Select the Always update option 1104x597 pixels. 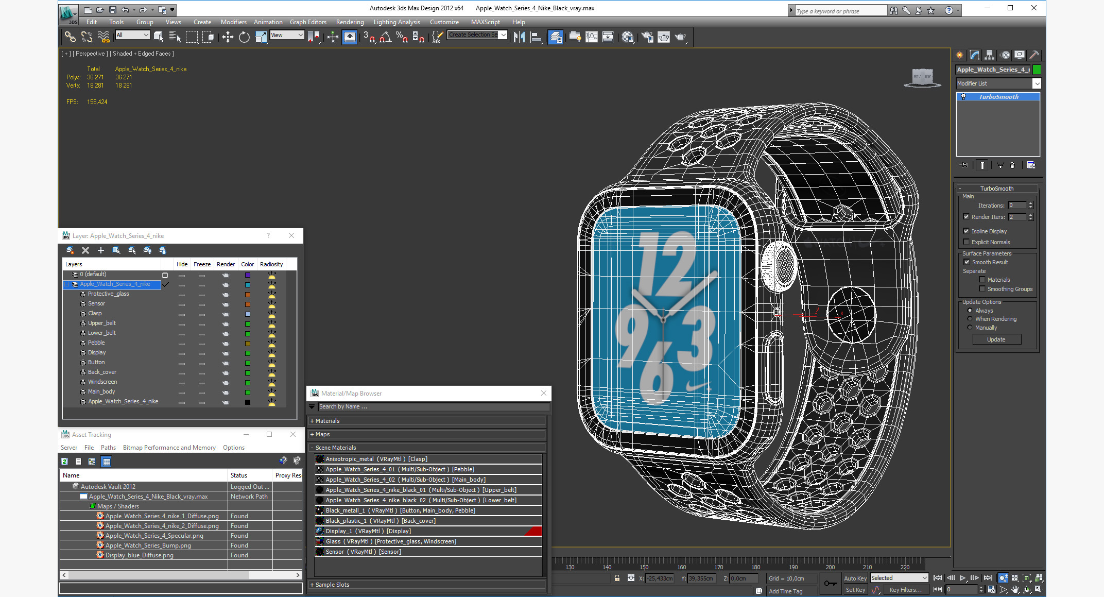coord(970,311)
